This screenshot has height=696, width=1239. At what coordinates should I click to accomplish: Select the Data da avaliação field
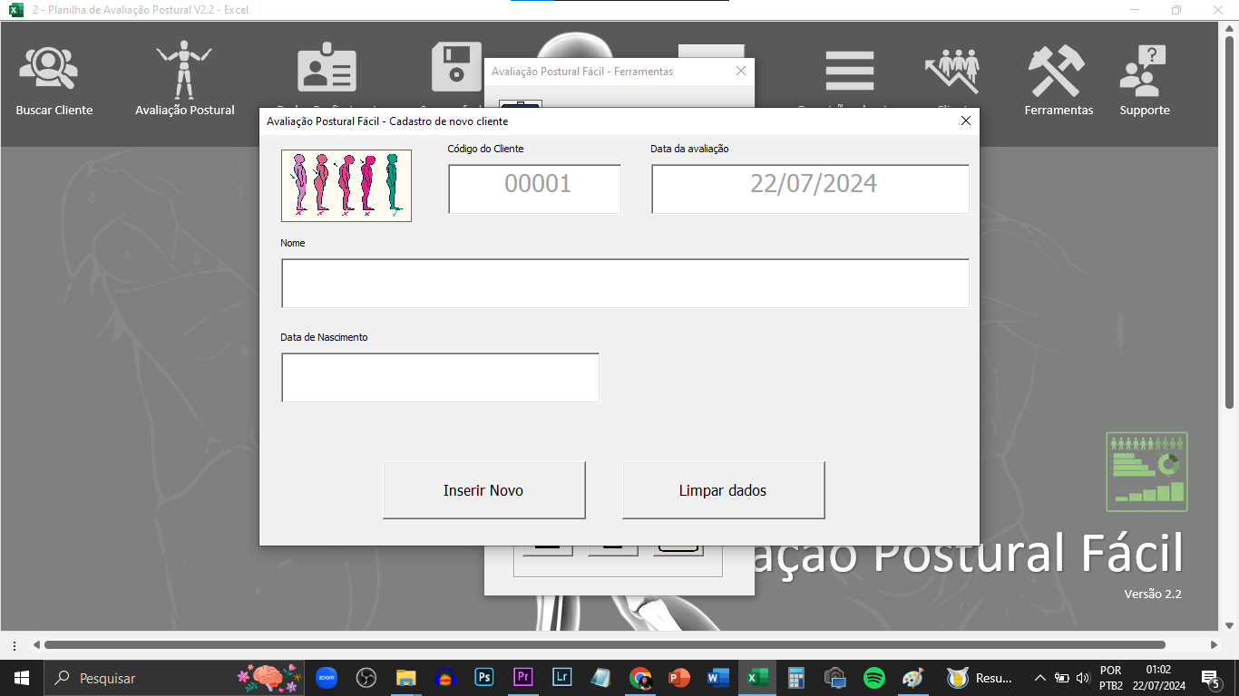click(810, 189)
